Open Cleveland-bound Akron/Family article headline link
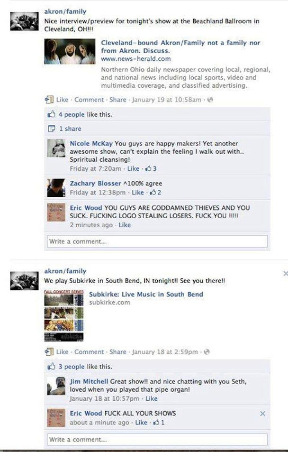288x452 pixels. pyautogui.click(x=180, y=46)
